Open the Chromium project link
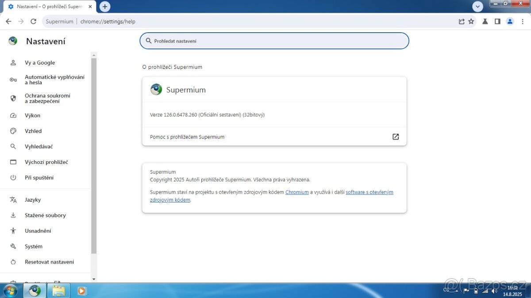The height and width of the screenshot is (298, 531). pos(297,192)
